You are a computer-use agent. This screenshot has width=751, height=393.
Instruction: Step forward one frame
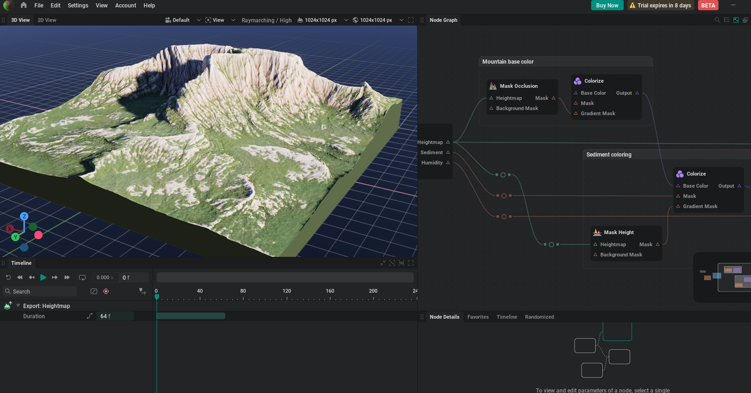[55, 277]
